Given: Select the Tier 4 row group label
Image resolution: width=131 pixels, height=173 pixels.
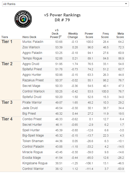Looking at the screenshot, I should click(7, 119).
